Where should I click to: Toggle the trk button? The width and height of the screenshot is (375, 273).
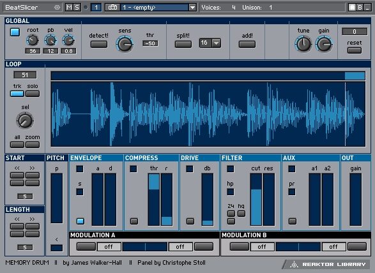tap(17, 94)
